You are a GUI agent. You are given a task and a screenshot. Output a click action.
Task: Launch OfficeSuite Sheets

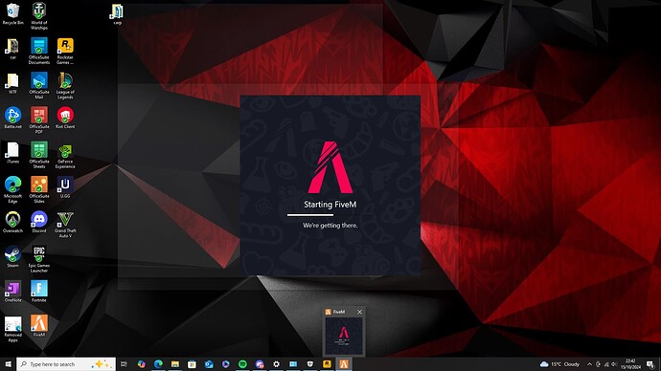[38, 155]
